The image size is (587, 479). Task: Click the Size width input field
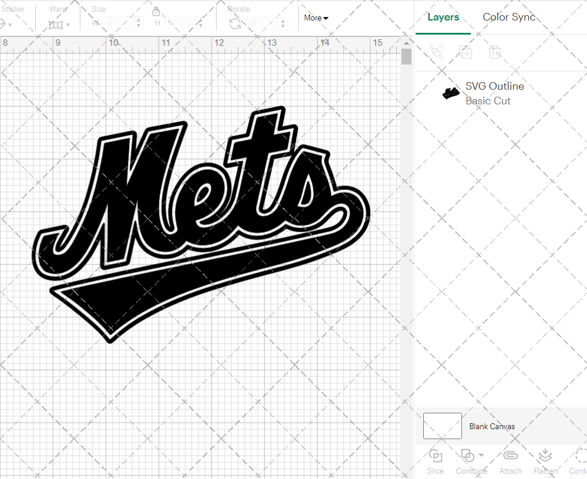(119, 23)
